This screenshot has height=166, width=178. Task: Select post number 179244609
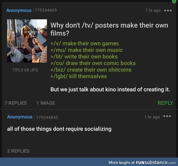[x=46, y=10]
